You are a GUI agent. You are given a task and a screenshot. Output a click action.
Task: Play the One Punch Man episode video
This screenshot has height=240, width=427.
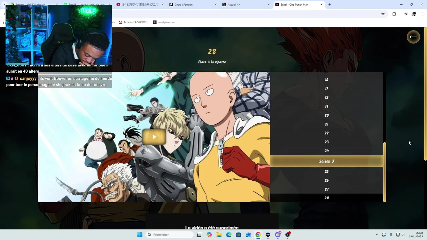point(154,137)
